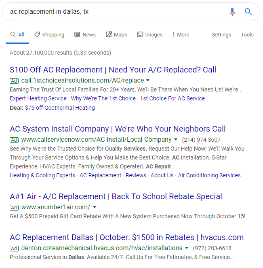Open the "A#1 Air - A/C Replacement" result
This screenshot has height=268, width=263.
116,196
